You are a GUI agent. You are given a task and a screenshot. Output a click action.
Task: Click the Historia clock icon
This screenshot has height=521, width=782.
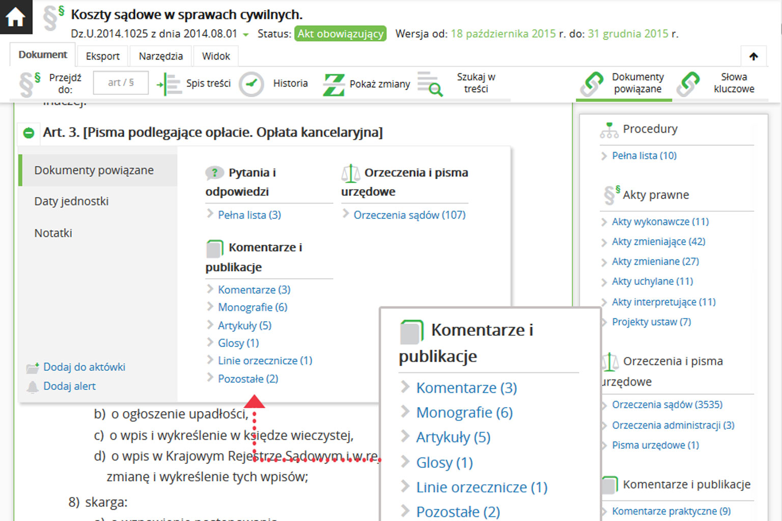tap(251, 84)
